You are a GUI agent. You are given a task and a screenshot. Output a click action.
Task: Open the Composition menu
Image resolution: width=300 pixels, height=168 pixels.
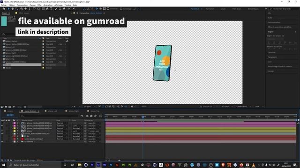point(22,5)
